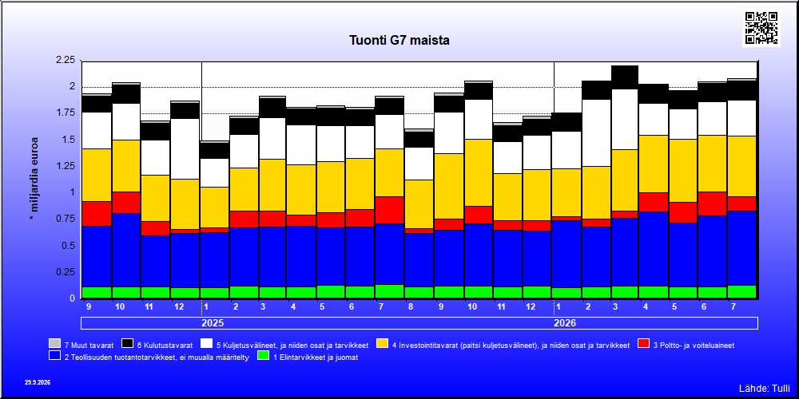The height and width of the screenshot is (399, 799).
Task: Click month label '7' of year 2026
Action: [733, 307]
